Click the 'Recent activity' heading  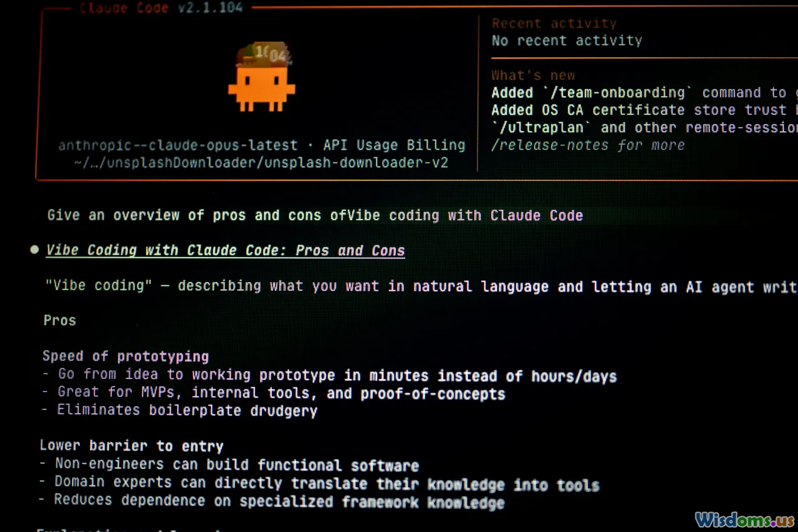click(554, 24)
